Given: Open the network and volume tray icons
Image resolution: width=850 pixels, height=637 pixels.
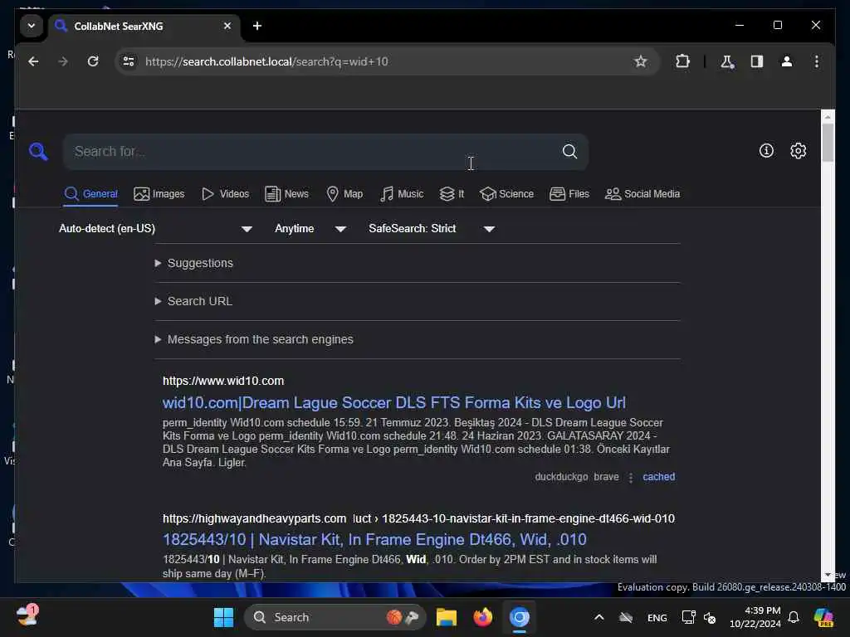Looking at the screenshot, I should point(699,617).
